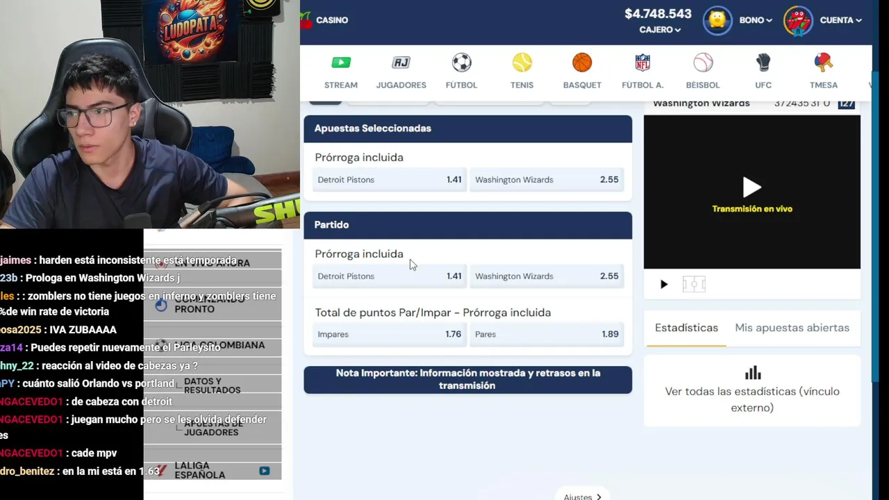
Task: Select Pares 1.89 odds
Action: point(546,334)
